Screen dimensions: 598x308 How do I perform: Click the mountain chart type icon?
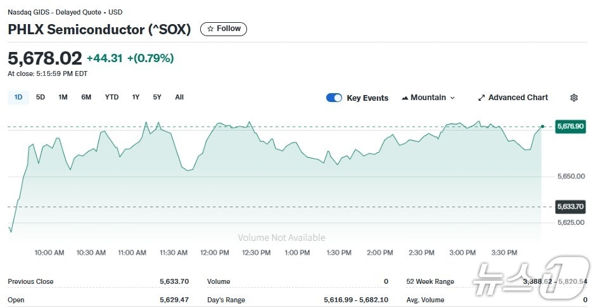(405, 98)
